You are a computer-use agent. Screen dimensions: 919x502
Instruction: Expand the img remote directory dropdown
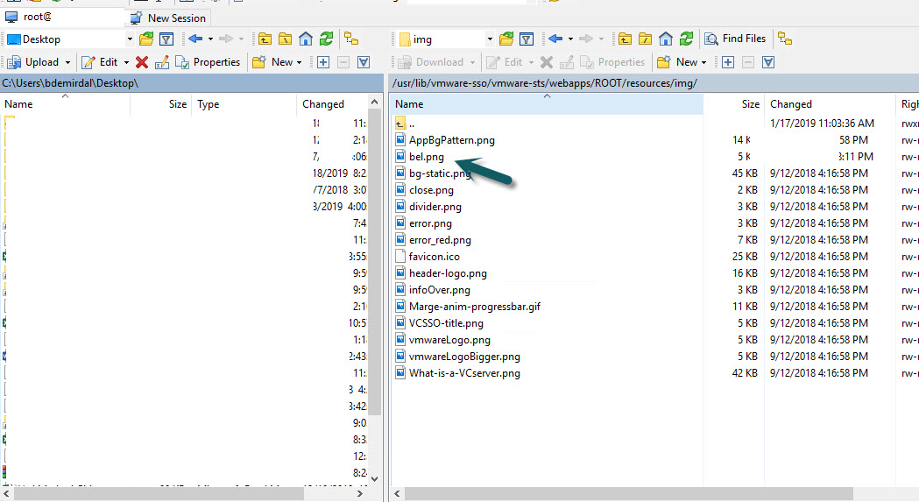coord(489,39)
